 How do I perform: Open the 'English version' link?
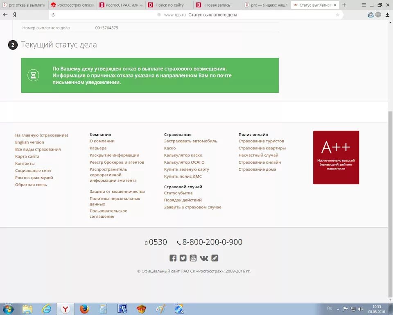point(29,142)
